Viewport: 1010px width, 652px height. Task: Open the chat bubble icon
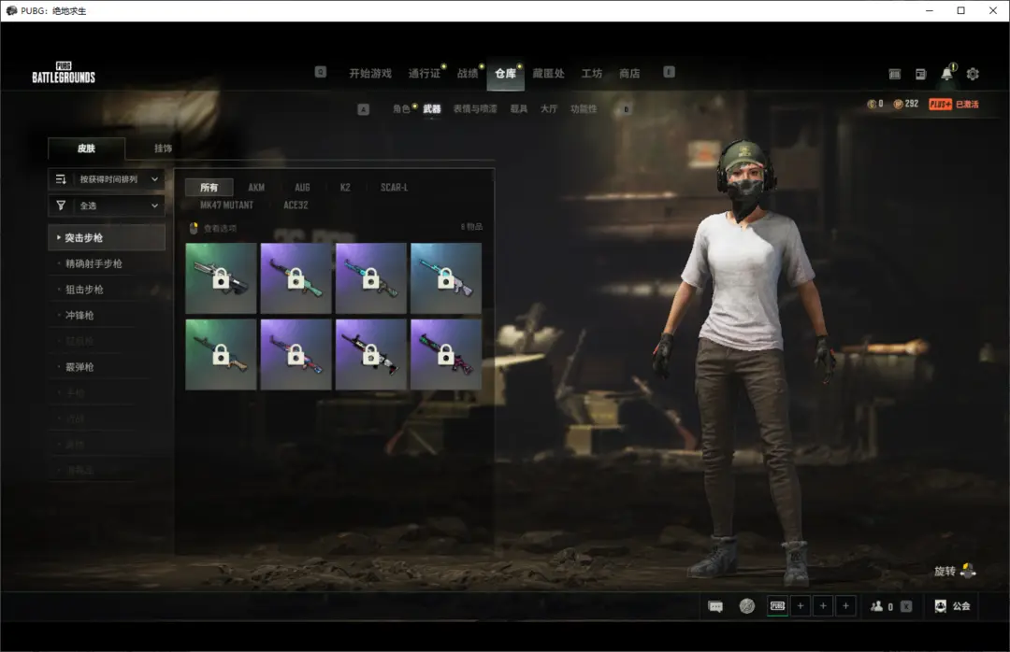pyautogui.click(x=715, y=606)
